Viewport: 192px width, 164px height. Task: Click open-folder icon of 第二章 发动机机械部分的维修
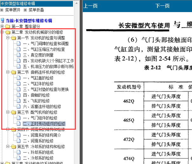[x=8, y=32]
